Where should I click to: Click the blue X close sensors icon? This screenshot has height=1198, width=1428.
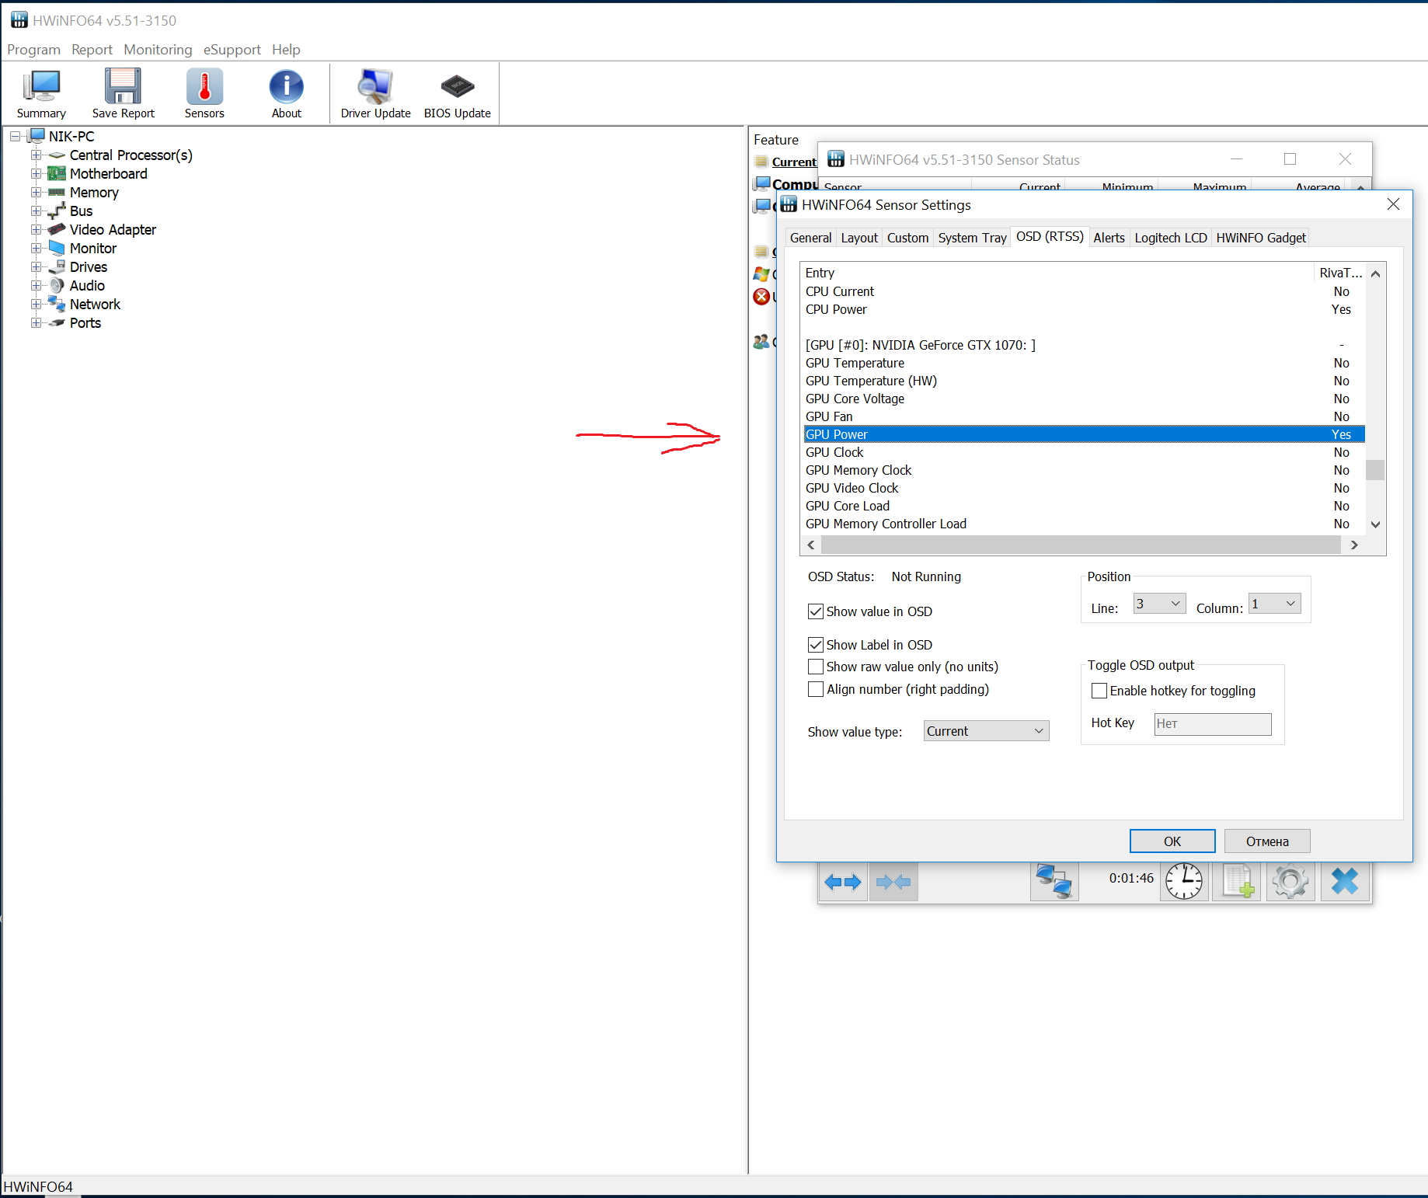(1345, 882)
